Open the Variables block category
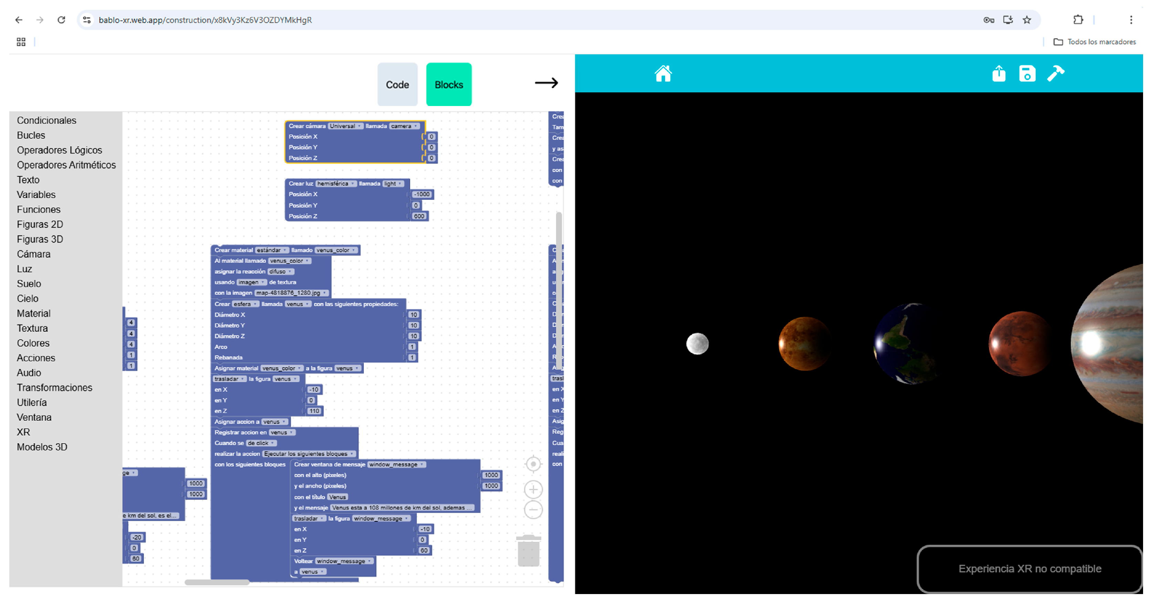The height and width of the screenshot is (603, 1151). coord(36,195)
